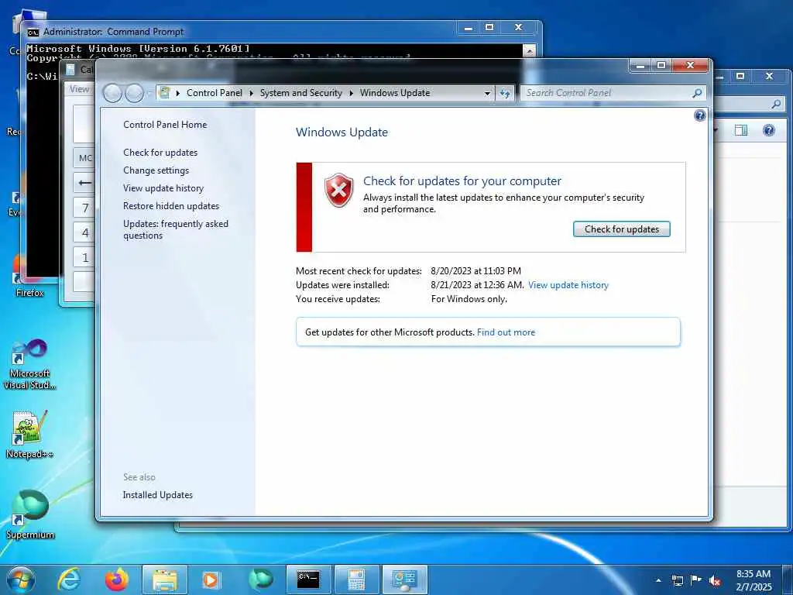Open Restore hidden updates link

click(x=171, y=206)
